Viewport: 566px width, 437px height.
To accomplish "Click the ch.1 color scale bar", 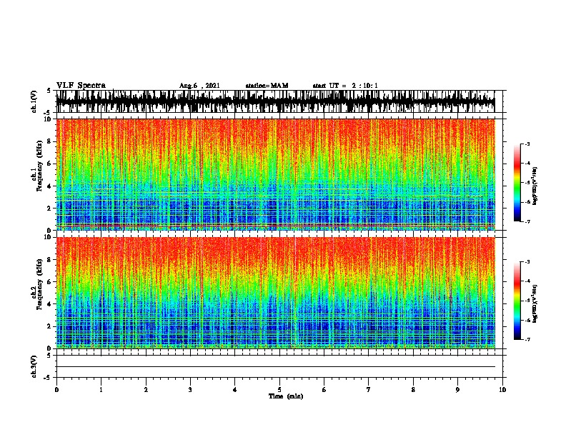I will click(517, 183).
